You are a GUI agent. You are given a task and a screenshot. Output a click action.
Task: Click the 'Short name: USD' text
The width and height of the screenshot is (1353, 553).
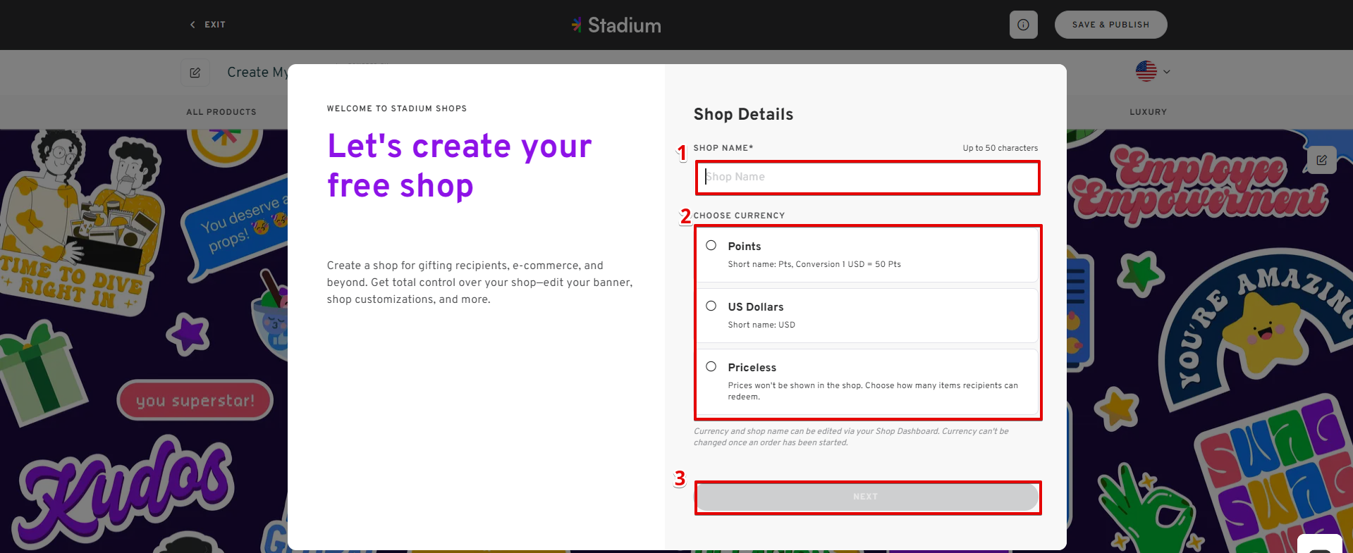pos(761,325)
